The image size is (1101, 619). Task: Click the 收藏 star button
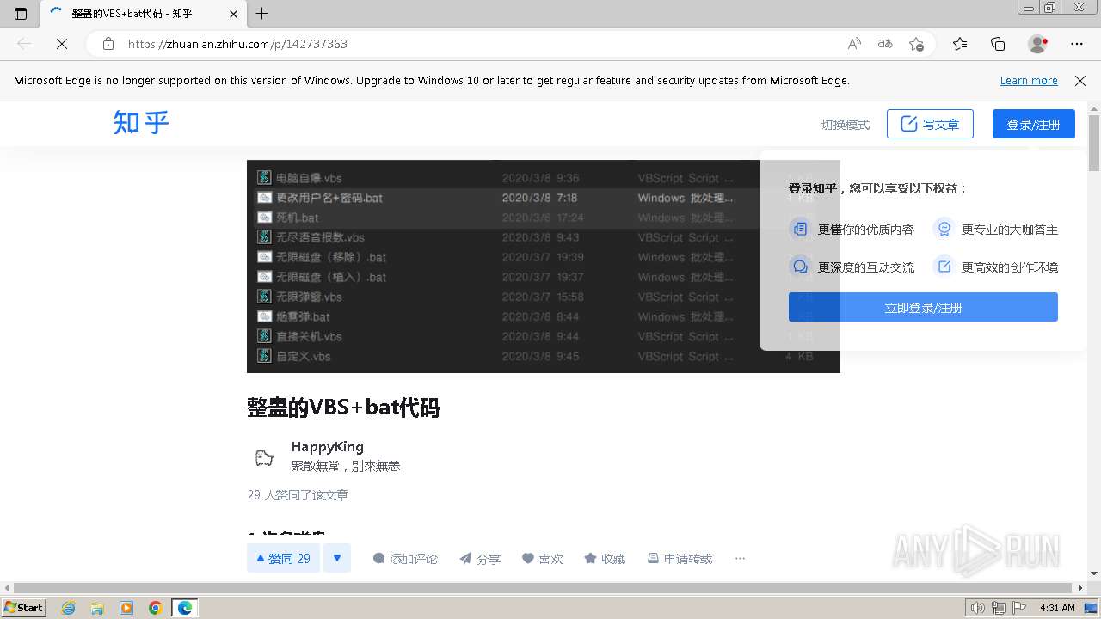point(605,559)
